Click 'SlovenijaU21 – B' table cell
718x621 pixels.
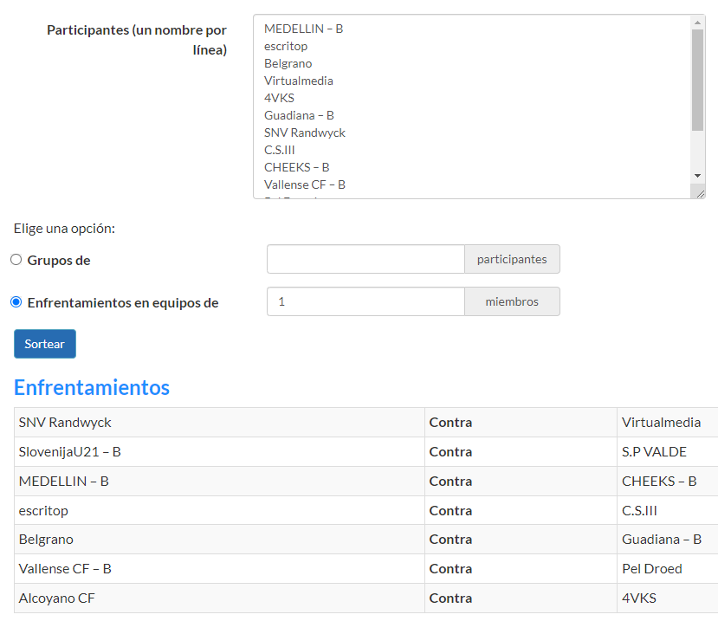click(x=70, y=451)
